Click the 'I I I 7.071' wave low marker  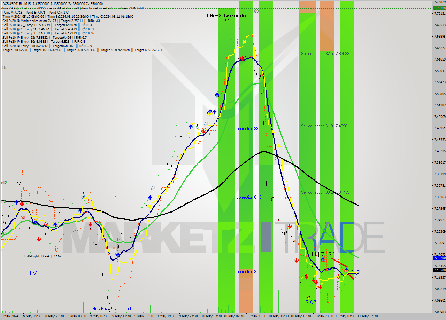[307, 302]
